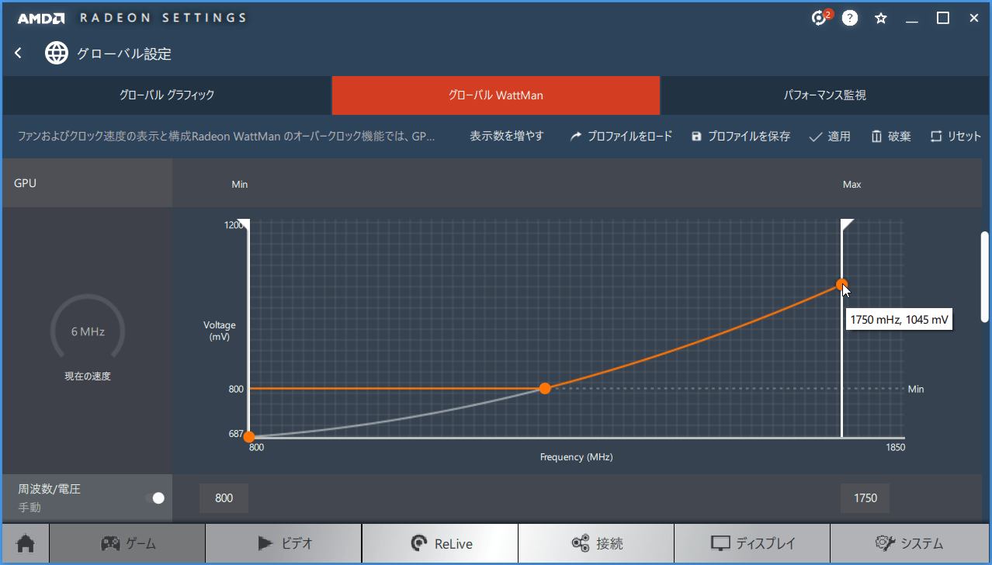Click 表示数を増やす to show more
This screenshot has height=565, width=992.
(507, 137)
